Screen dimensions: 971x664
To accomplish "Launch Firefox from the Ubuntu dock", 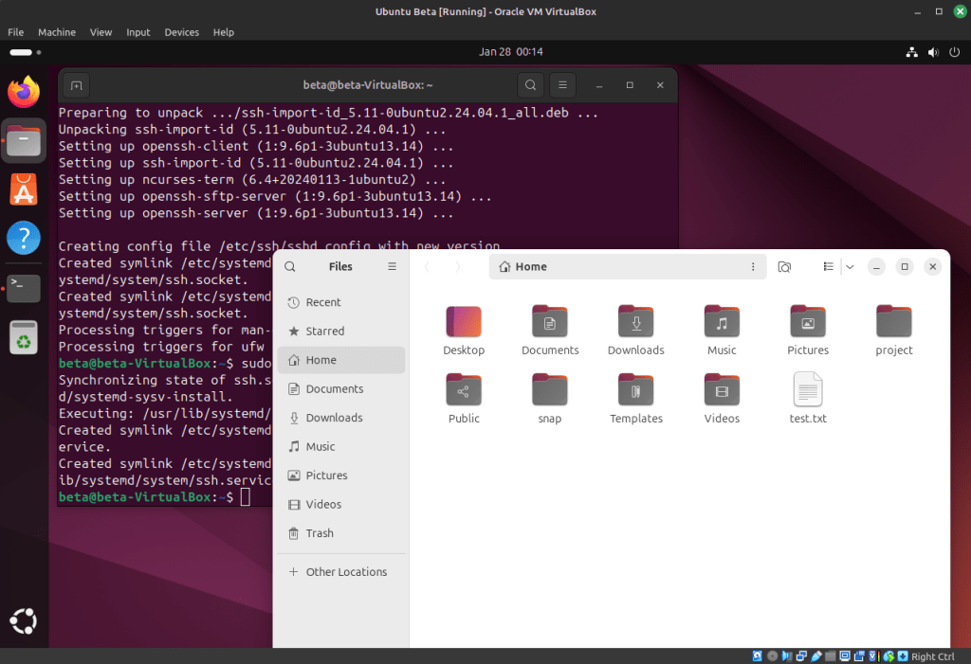I will click(x=24, y=92).
